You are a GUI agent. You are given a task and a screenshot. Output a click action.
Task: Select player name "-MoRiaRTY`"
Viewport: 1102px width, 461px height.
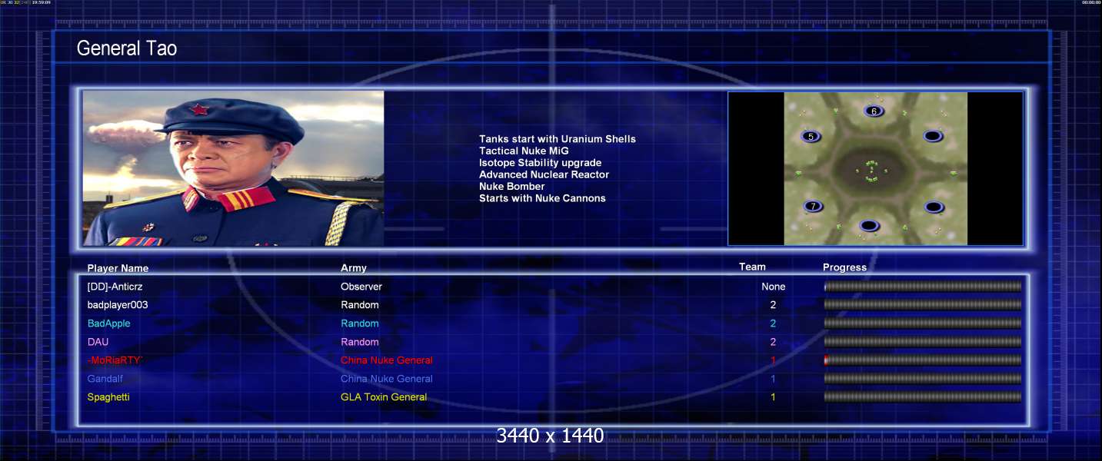click(115, 360)
